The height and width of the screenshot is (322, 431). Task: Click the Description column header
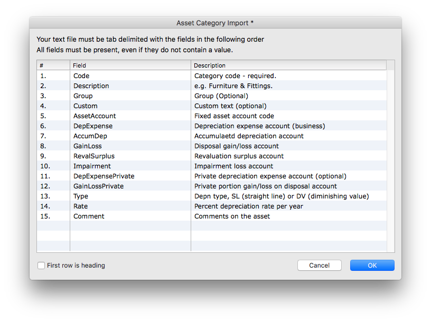pyautogui.click(x=288, y=65)
